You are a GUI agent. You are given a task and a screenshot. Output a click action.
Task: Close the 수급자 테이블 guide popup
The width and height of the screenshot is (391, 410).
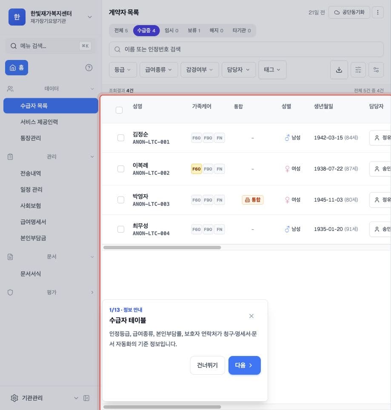(251, 316)
